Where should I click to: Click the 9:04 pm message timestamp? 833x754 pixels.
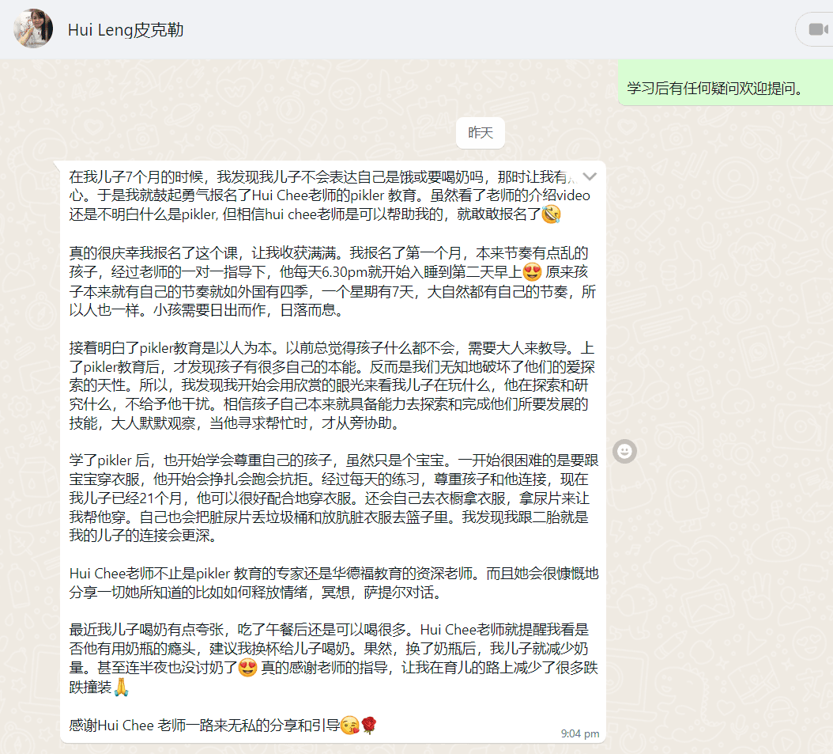[579, 733]
